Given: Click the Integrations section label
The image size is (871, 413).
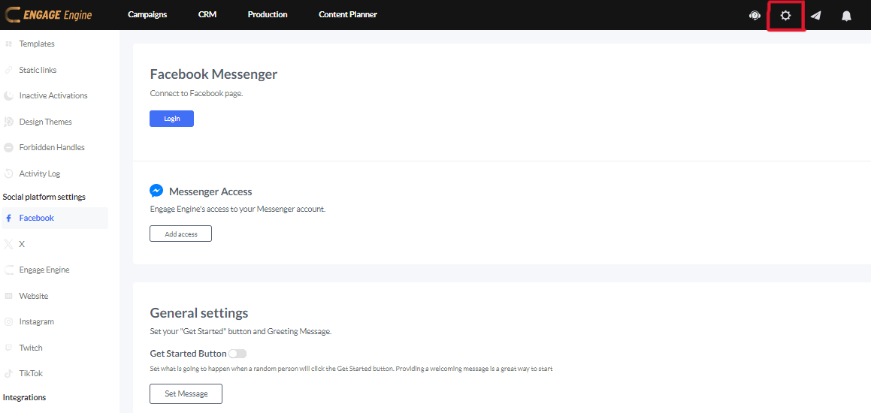Looking at the screenshot, I should pos(25,397).
